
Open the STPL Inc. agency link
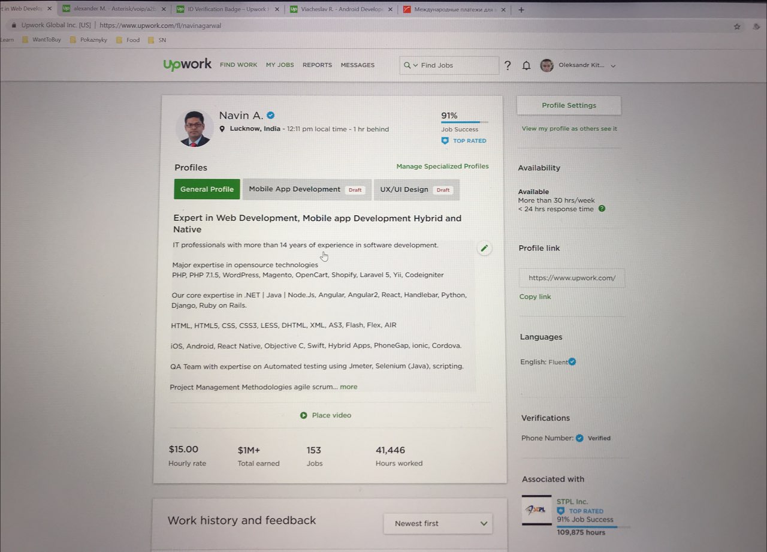click(572, 502)
